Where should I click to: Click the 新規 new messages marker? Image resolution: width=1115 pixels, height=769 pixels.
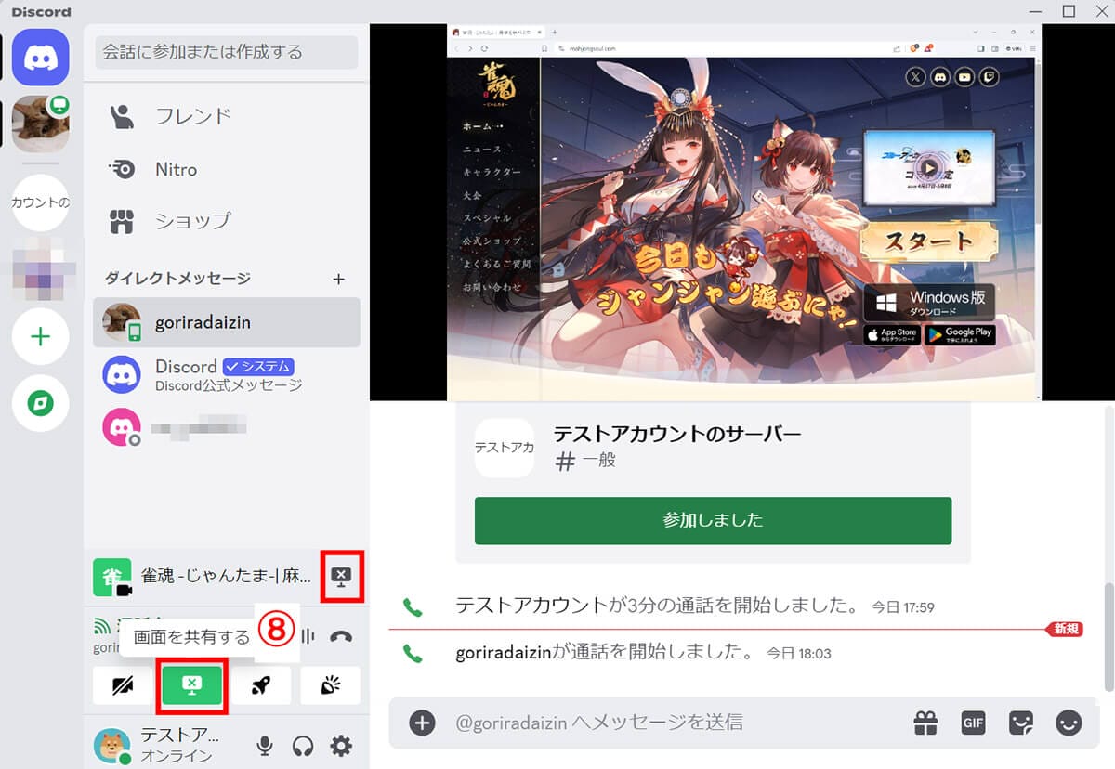(x=1066, y=630)
